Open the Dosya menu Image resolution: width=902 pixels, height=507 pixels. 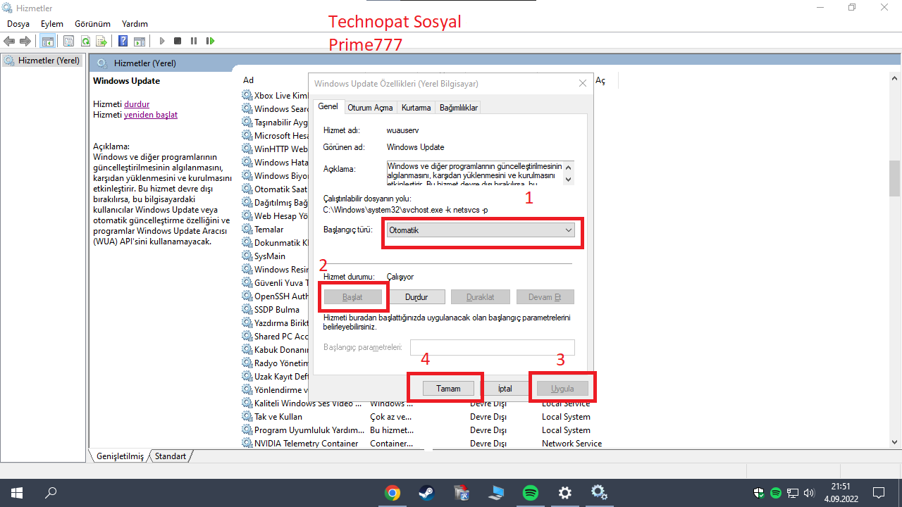pos(18,24)
